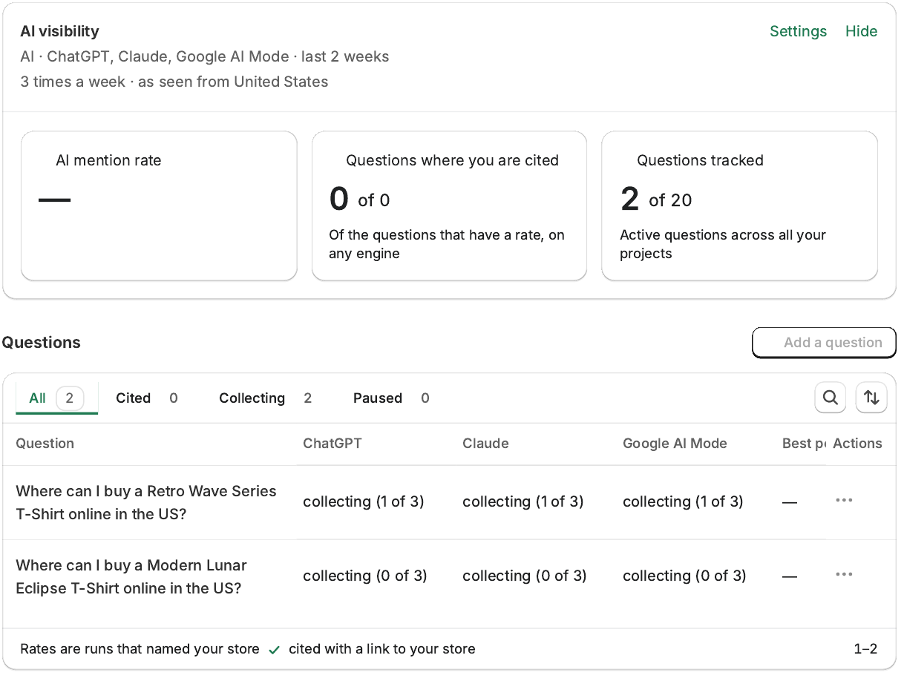Click the ChatGPT column header
Image resolution: width=904 pixels, height=678 pixels.
333,444
